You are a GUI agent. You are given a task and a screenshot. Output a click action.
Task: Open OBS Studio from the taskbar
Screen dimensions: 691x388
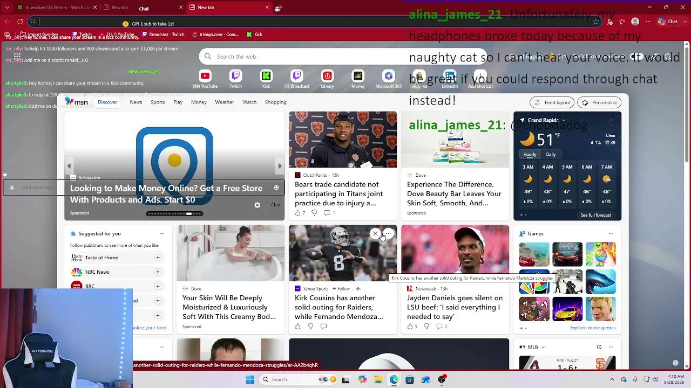[x=442, y=379]
